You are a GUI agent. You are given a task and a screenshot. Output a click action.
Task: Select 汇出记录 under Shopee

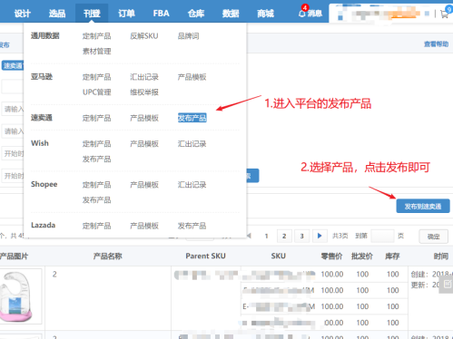tap(192, 185)
